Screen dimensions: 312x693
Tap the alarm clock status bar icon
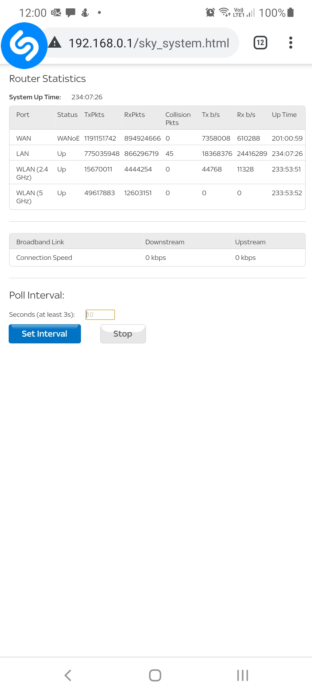point(210,12)
